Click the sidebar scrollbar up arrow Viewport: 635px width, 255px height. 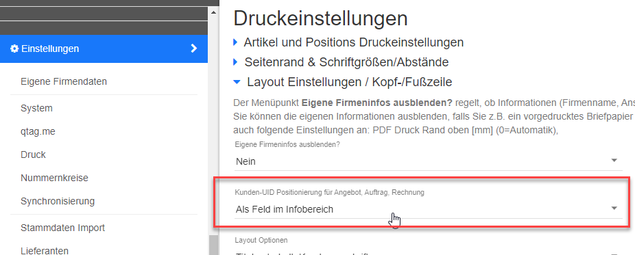coord(213,12)
